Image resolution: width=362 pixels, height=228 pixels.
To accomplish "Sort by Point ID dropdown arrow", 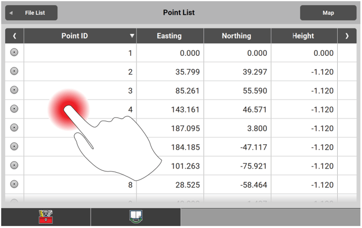I will pos(132,36).
